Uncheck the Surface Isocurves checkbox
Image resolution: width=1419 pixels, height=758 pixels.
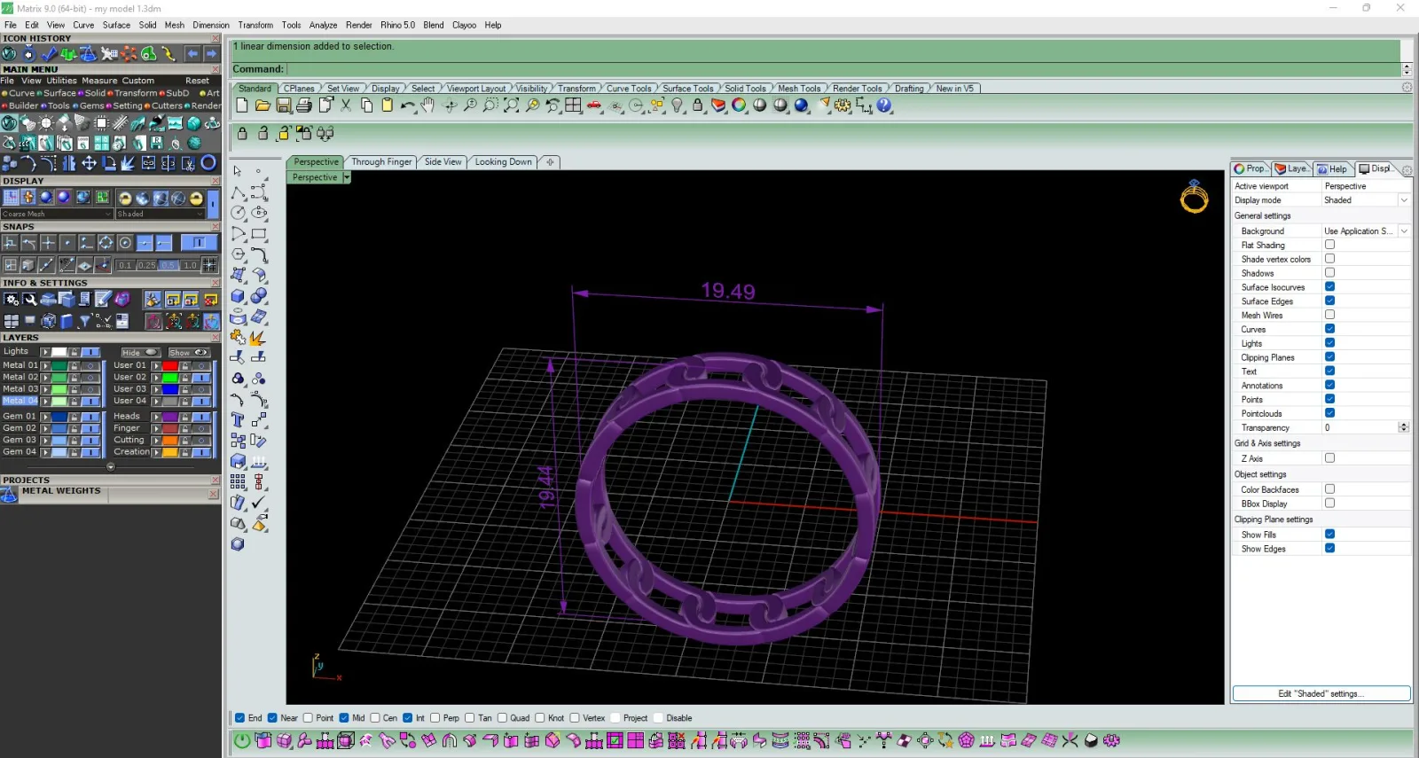(x=1329, y=287)
